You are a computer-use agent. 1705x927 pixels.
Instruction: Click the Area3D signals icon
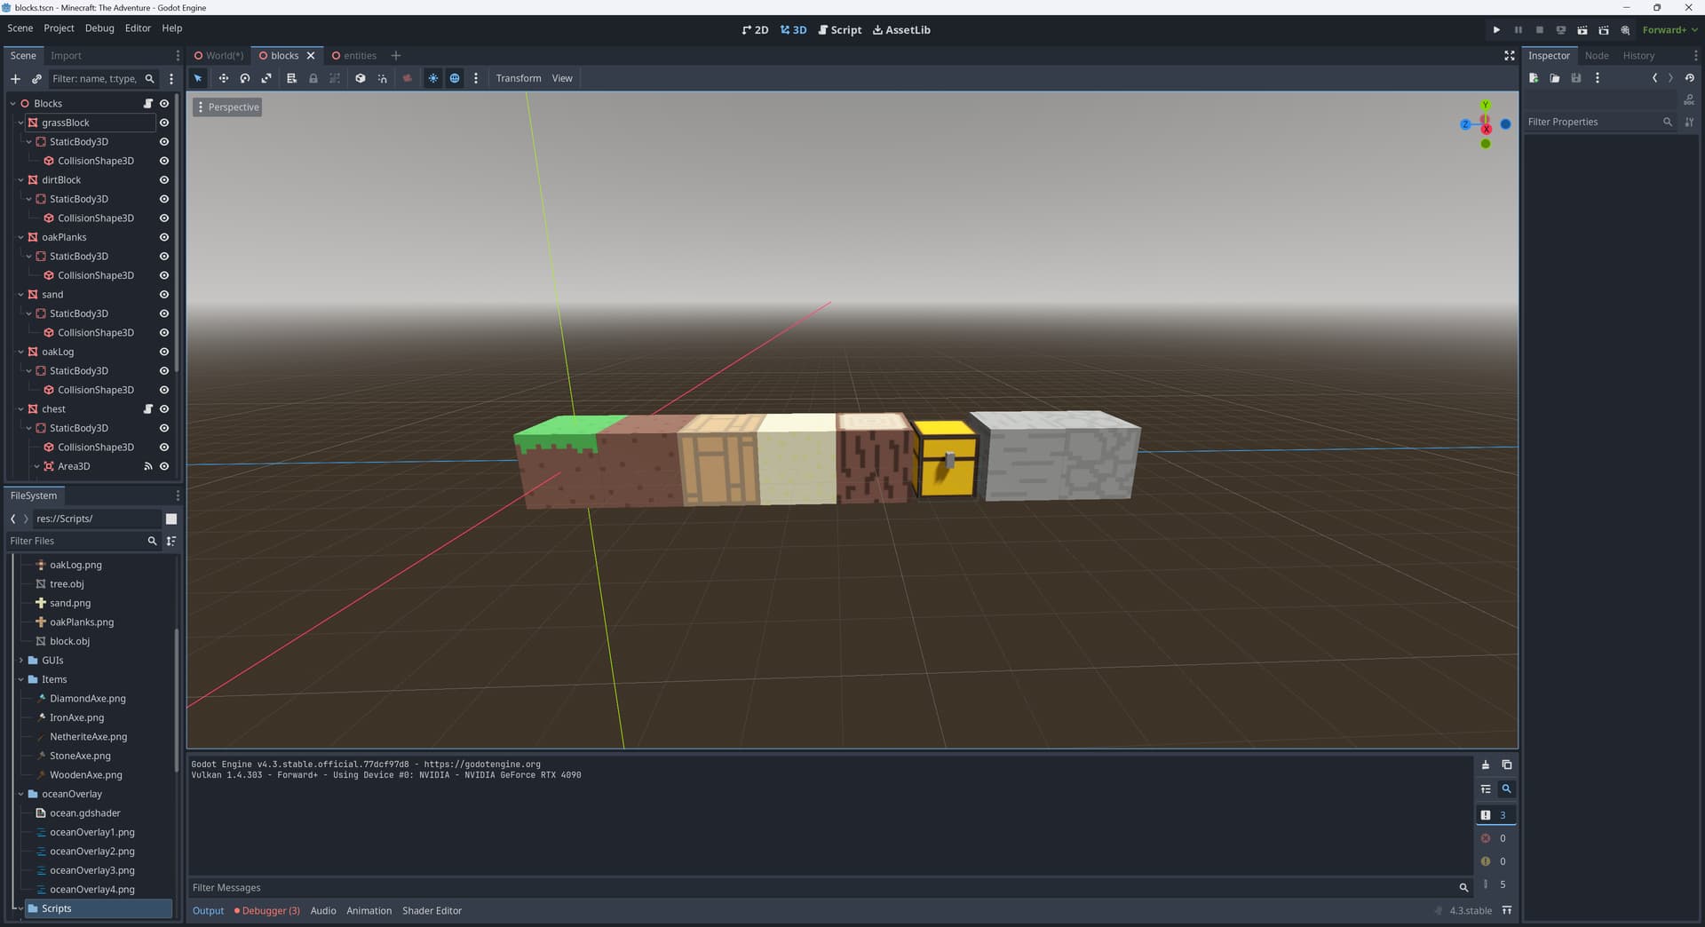coord(148,466)
